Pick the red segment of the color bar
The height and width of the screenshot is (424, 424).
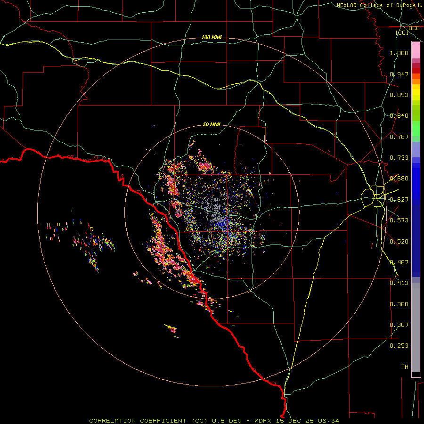click(416, 71)
